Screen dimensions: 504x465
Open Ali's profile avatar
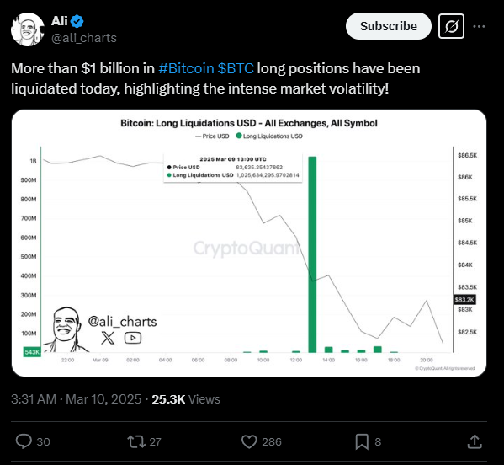coord(27,29)
